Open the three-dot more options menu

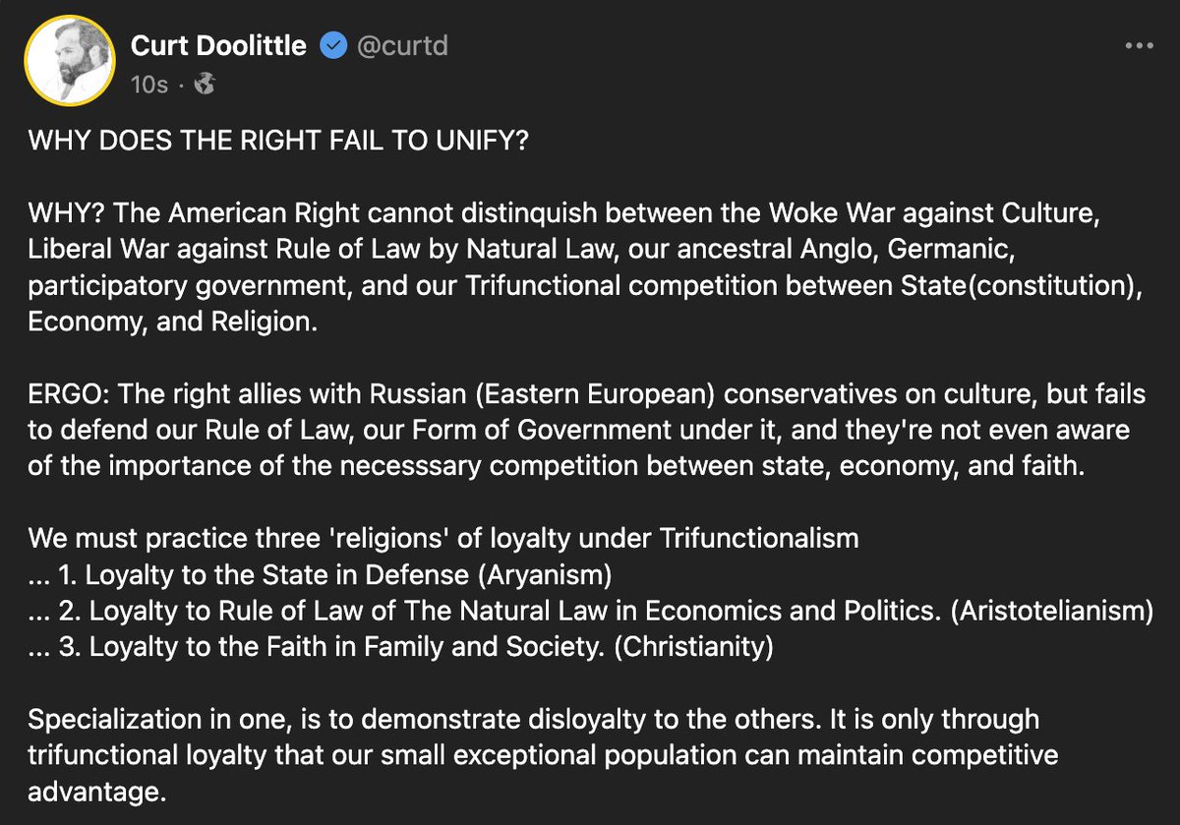click(x=1138, y=46)
